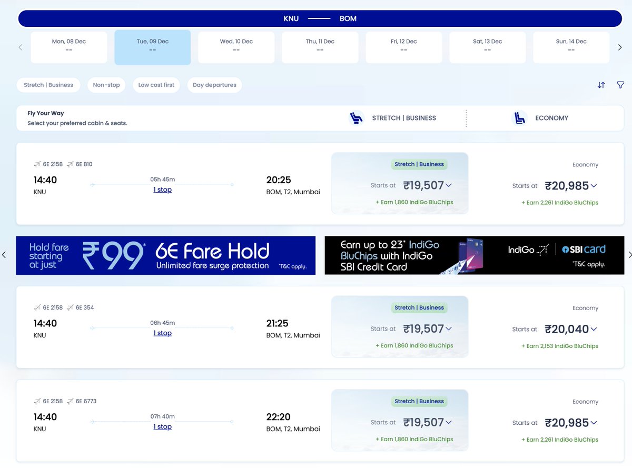Screen dimensions: 632x468
Task: Select the Fri, 12 Dec date tab
Action: pos(404,47)
